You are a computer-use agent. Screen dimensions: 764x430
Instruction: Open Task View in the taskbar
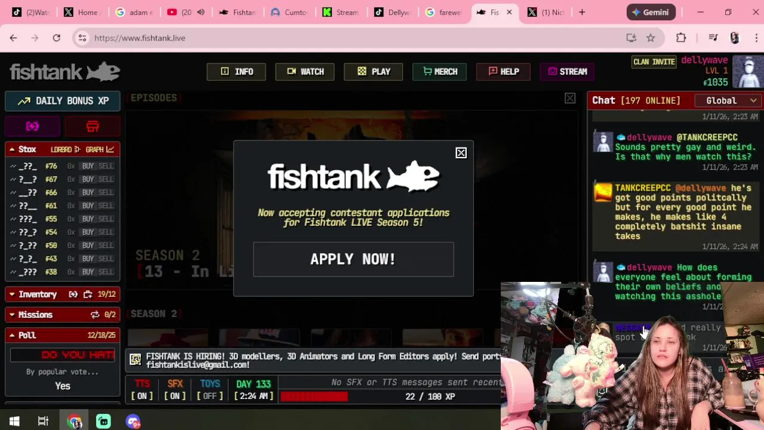[x=43, y=422]
